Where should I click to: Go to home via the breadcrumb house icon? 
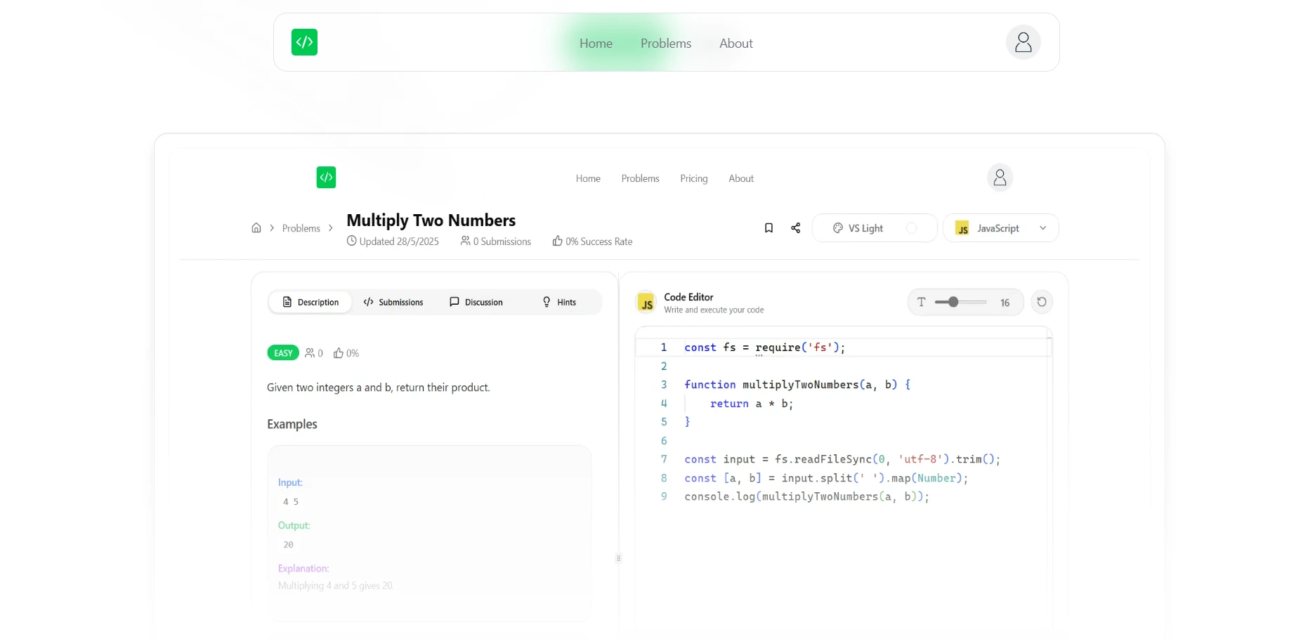click(256, 228)
